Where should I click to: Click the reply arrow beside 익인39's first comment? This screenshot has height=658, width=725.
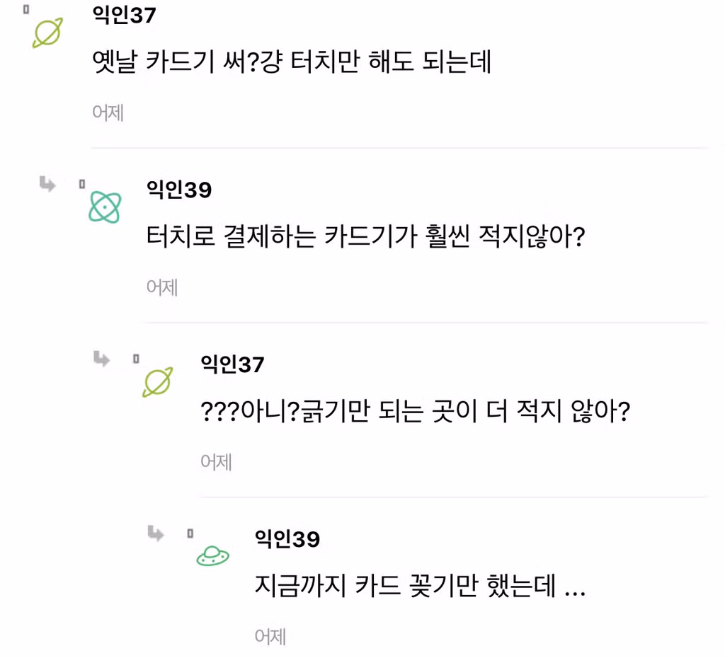(47, 185)
